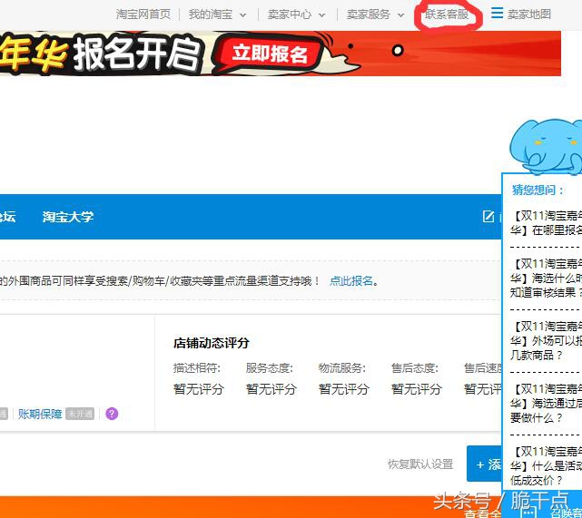Viewport: 582px width, 518px height.
Task: Click 恢复默认设置 link
Action: tap(420, 464)
